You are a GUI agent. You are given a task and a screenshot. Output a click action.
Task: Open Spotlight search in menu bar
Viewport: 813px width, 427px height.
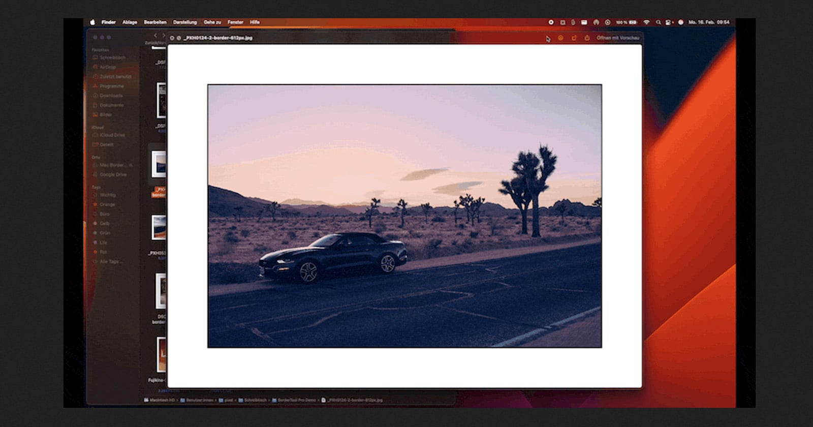[x=658, y=22]
